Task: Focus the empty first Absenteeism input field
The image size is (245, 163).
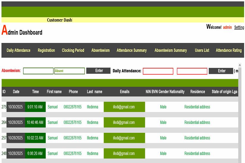Action: pyautogui.click(x=38, y=71)
